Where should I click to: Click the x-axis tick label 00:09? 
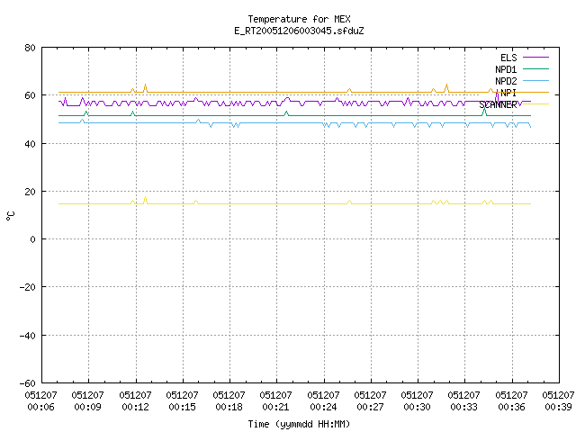click(x=88, y=407)
